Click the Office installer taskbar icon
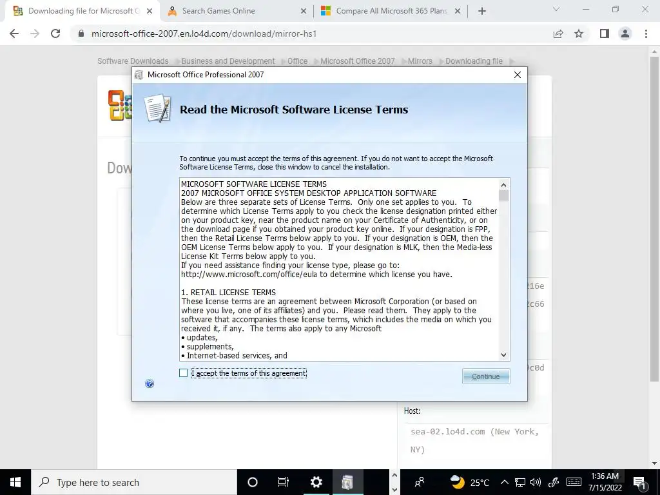 point(347,482)
